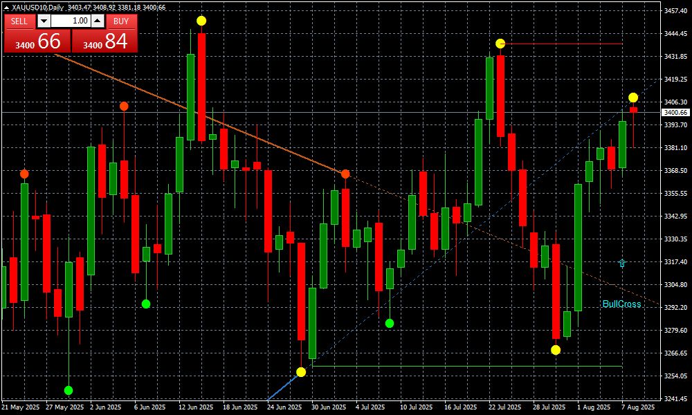Click the BUY button
This screenshot has width=692, height=415.
tap(121, 21)
